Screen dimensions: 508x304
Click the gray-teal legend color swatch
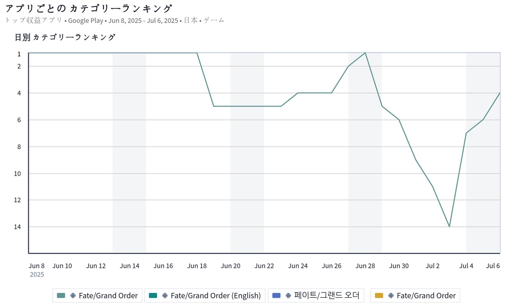tap(61, 296)
